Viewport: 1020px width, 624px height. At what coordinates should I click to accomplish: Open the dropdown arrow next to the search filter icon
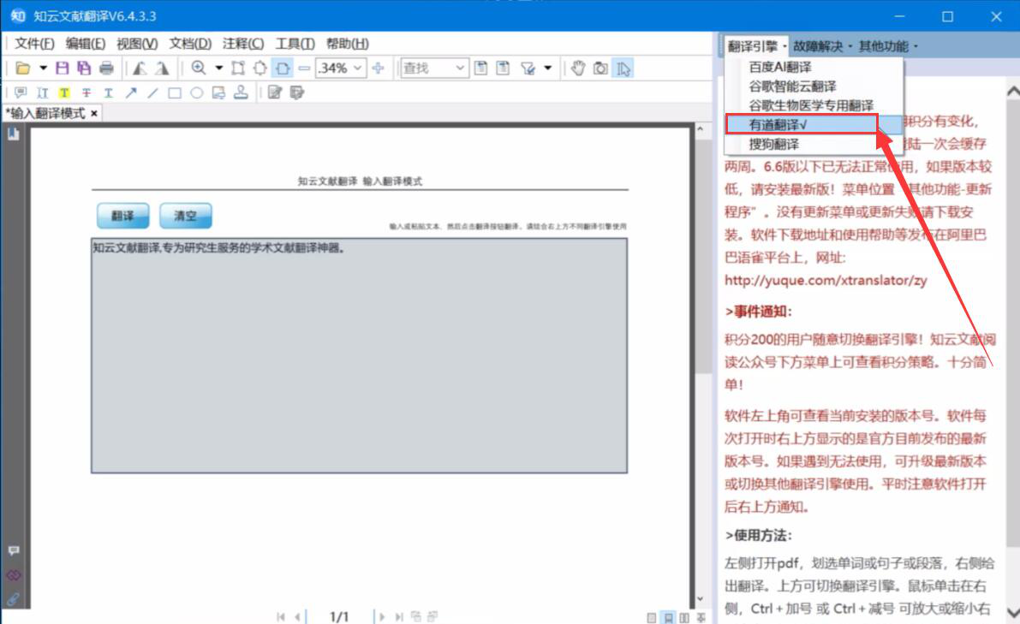(x=548, y=68)
